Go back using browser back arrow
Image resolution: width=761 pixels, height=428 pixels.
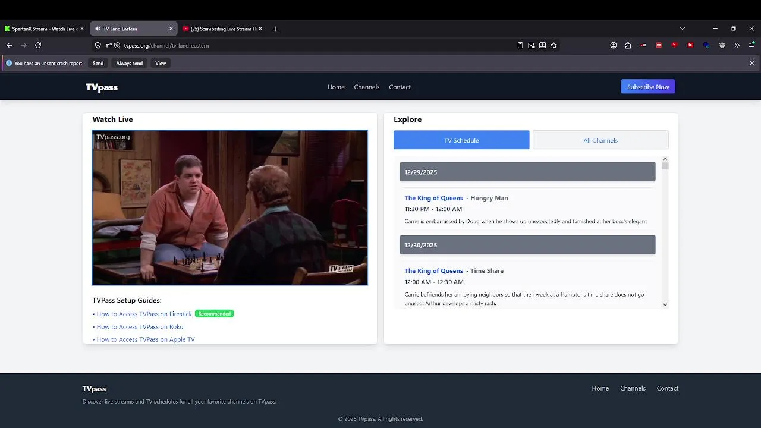pyautogui.click(x=10, y=45)
